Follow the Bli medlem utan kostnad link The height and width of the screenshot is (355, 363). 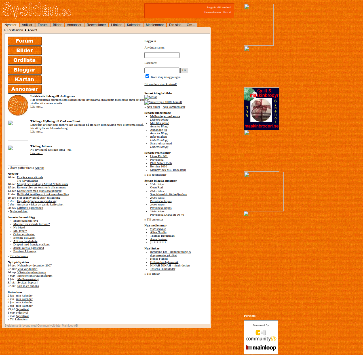click(161, 84)
